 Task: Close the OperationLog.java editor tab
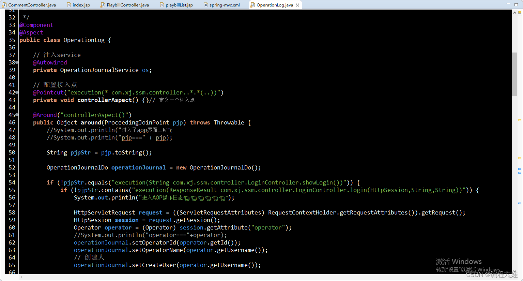[x=297, y=5]
